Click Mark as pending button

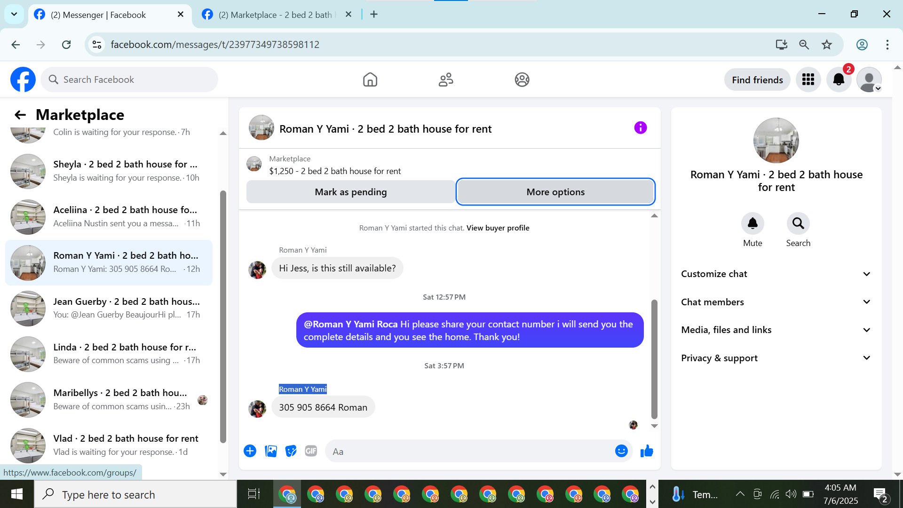351,192
